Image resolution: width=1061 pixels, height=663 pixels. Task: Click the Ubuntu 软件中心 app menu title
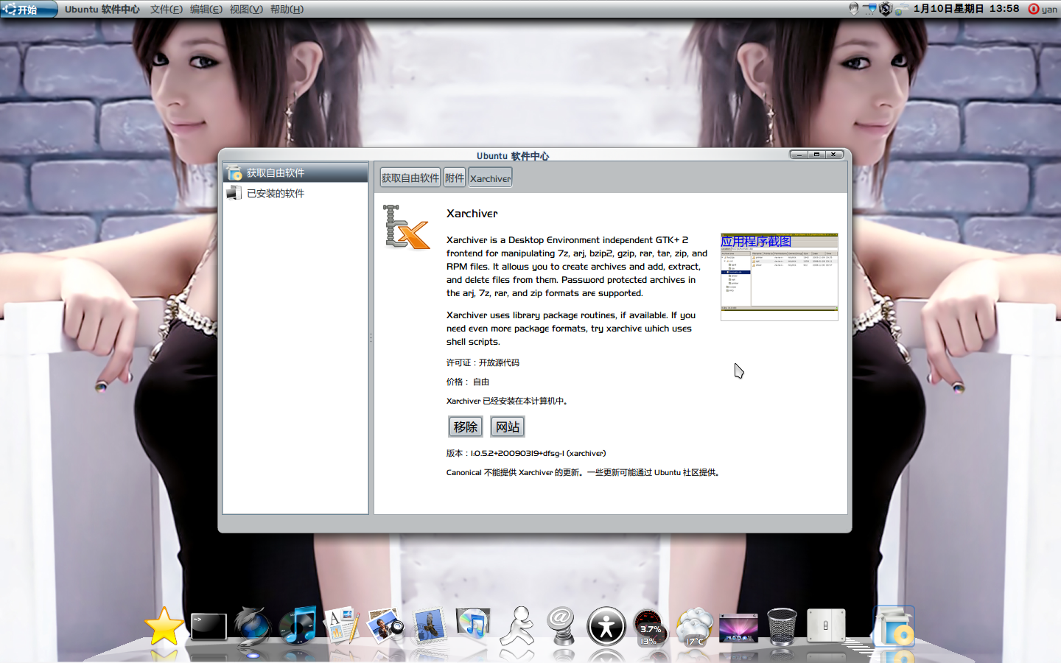[102, 9]
